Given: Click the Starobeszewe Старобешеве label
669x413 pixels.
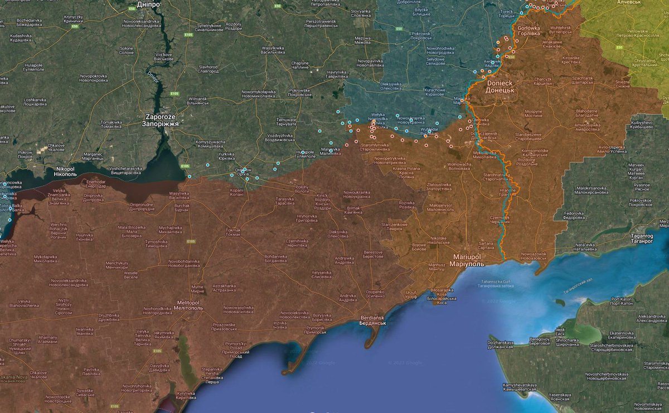Looking at the screenshot, I should pyautogui.click(x=527, y=137).
